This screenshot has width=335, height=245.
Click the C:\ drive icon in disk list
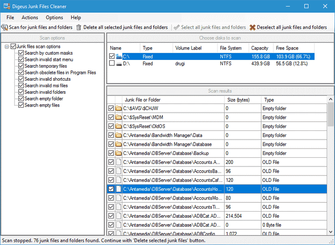119,57
